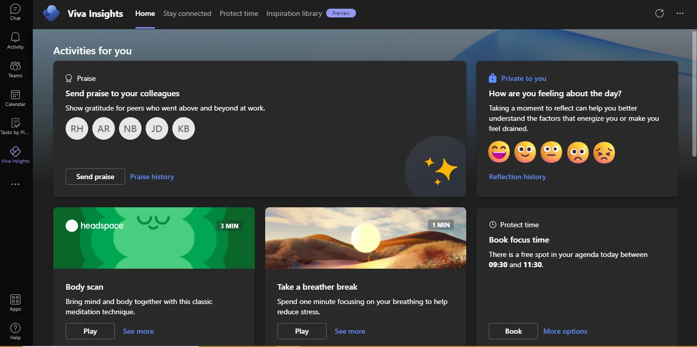This screenshot has height=347, width=697.
Task: View your Reflection history
Action: [517, 177]
